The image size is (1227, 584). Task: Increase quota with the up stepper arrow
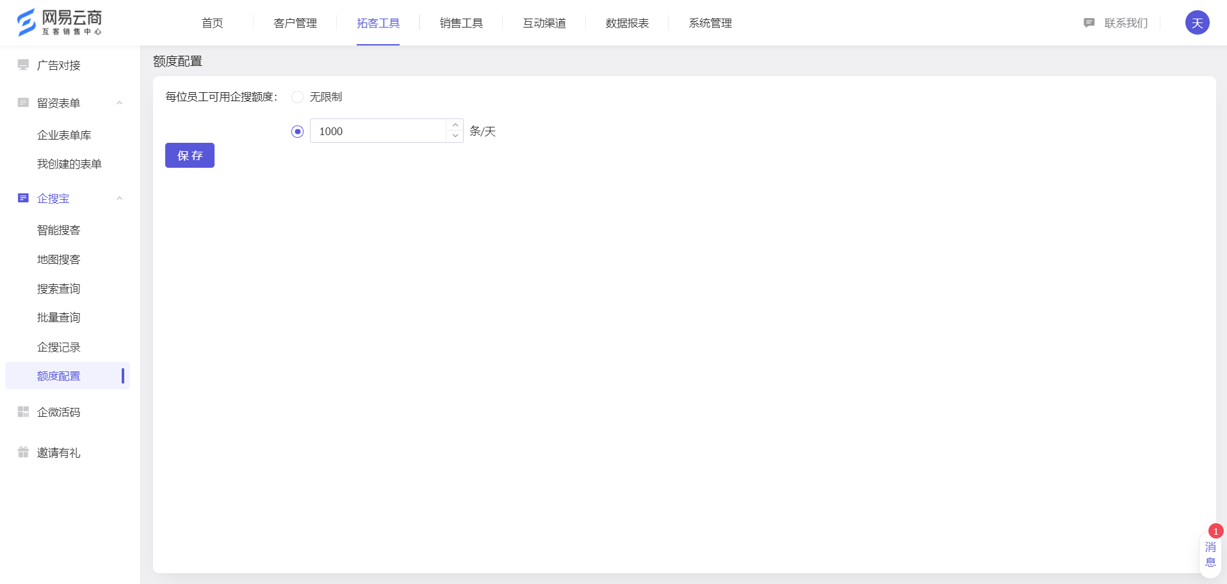tap(455, 125)
